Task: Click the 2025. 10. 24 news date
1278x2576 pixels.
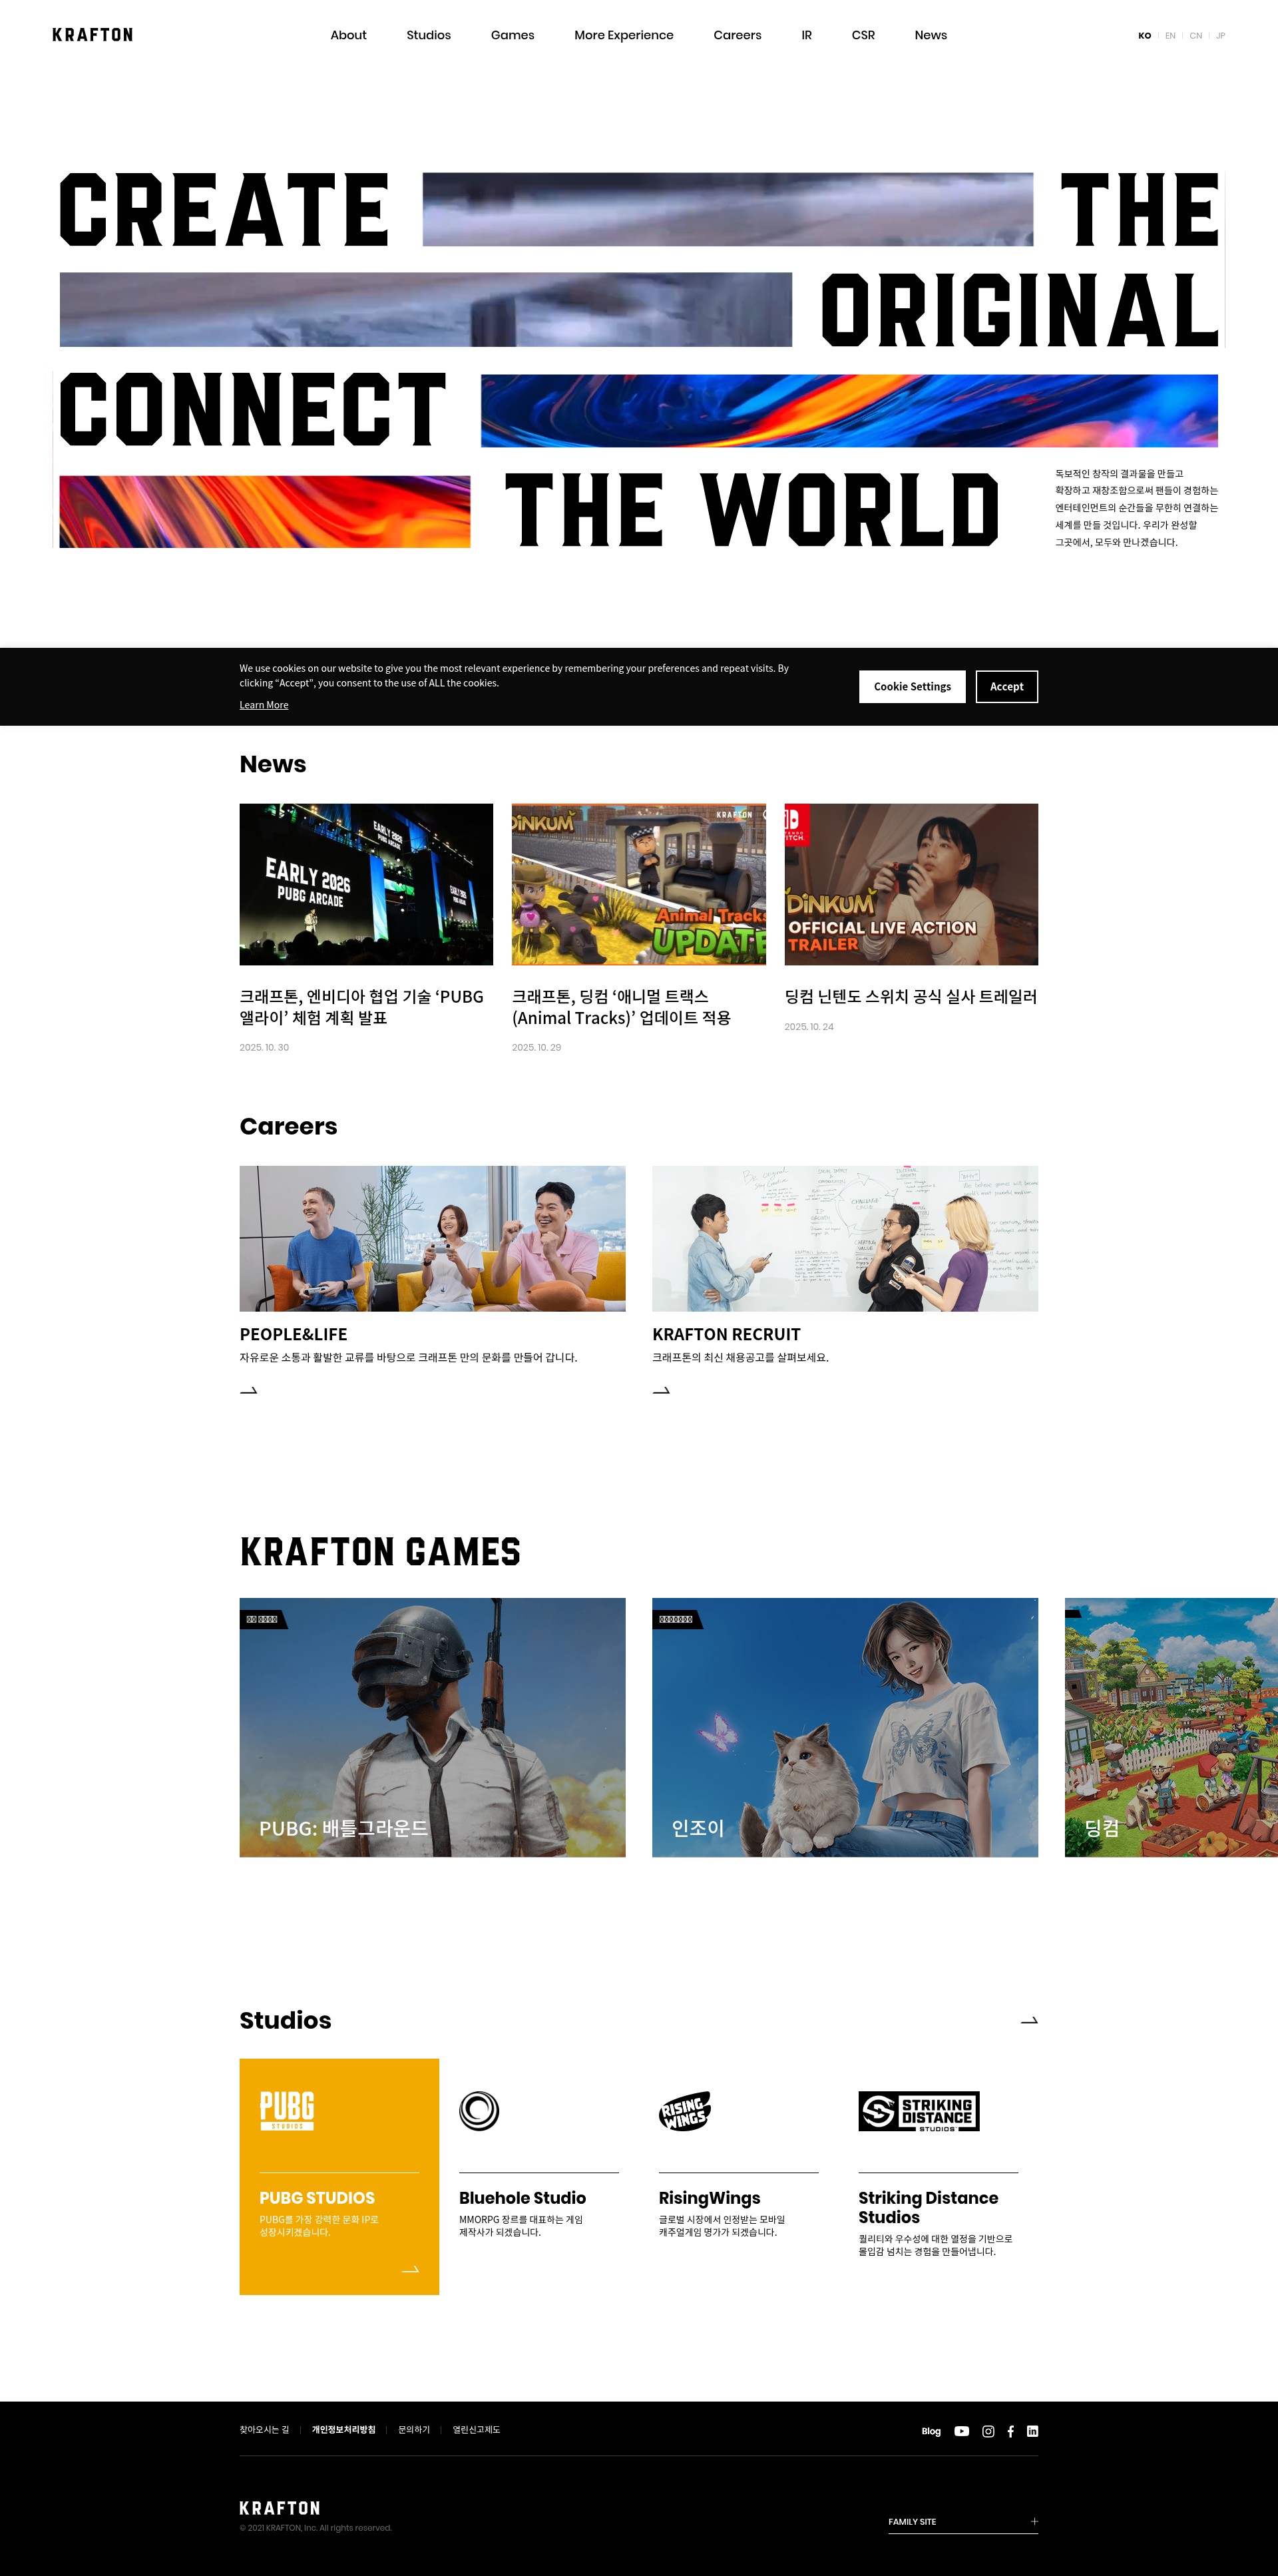Action: (x=809, y=1026)
